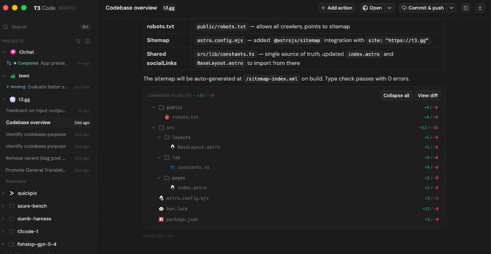Click the index.astro file icon
The image size is (491, 254).
pos(172,188)
